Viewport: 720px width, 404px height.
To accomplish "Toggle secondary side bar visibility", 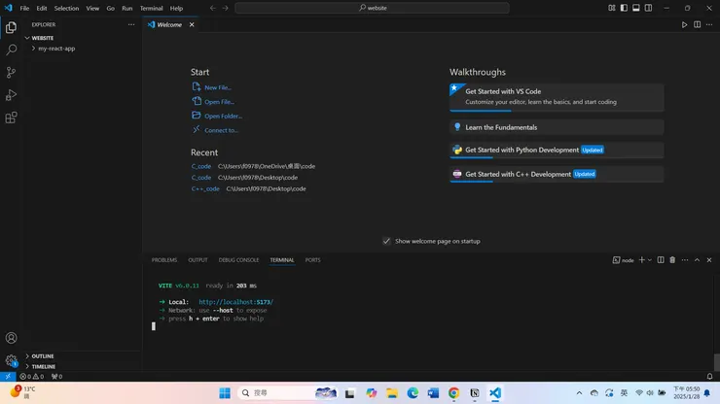I will [x=648, y=8].
